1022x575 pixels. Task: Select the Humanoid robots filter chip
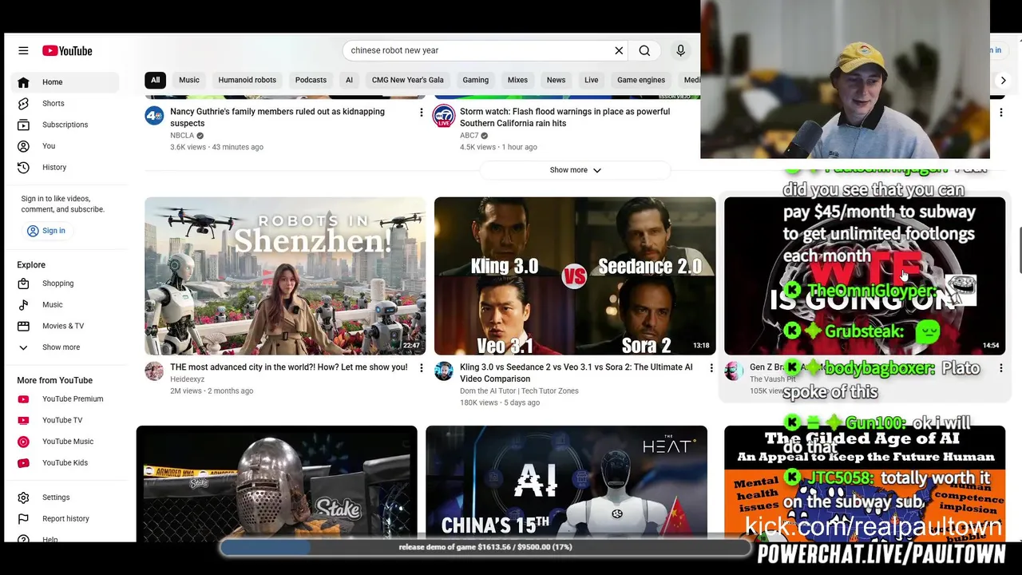tap(248, 80)
